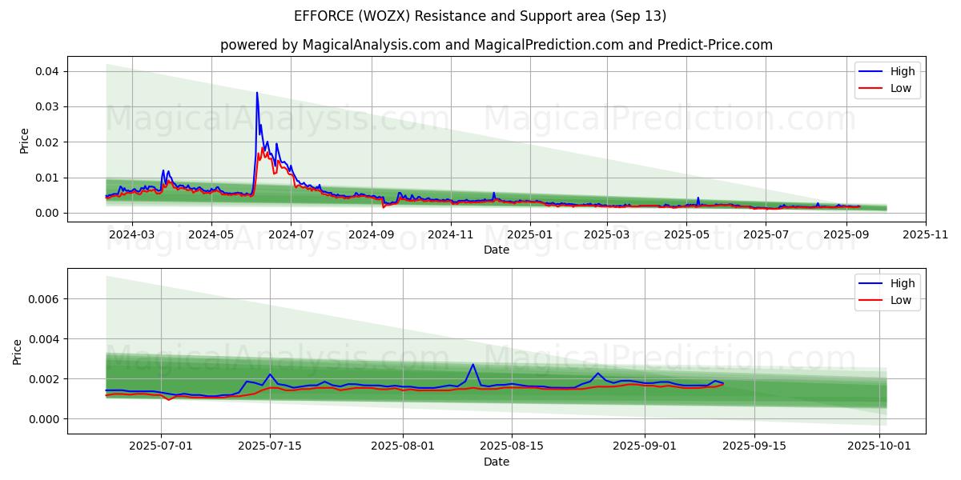Click the '2025-01' tick label on the top x-axis
The width and height of the screenshot is (961, 480).
tap(531, 235)
